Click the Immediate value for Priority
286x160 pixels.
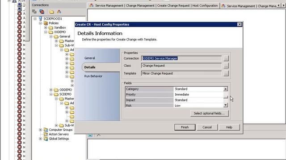click(x=198, y=95)
